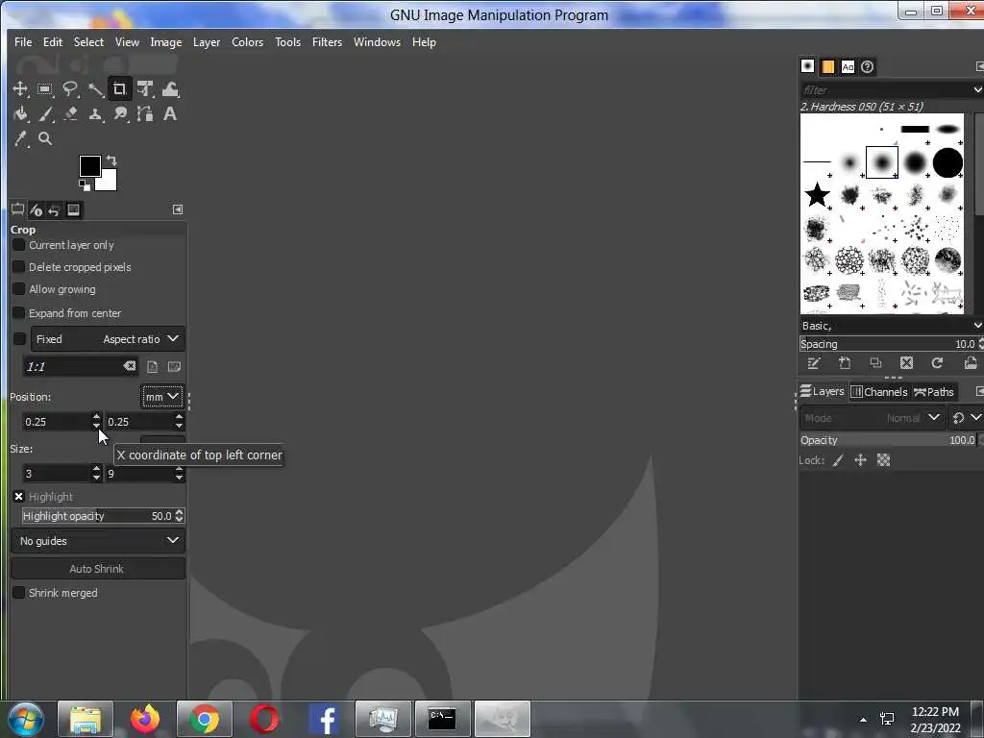
Task: Enable Delete cropped pixels checkbox
Action: [19, 267]
